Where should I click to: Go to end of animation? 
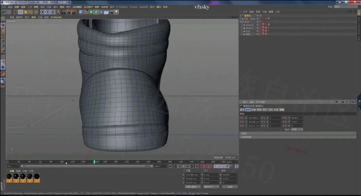click(x=197, y=166)
